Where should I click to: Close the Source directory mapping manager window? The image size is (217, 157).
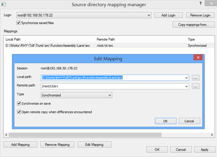pos(211,3)
